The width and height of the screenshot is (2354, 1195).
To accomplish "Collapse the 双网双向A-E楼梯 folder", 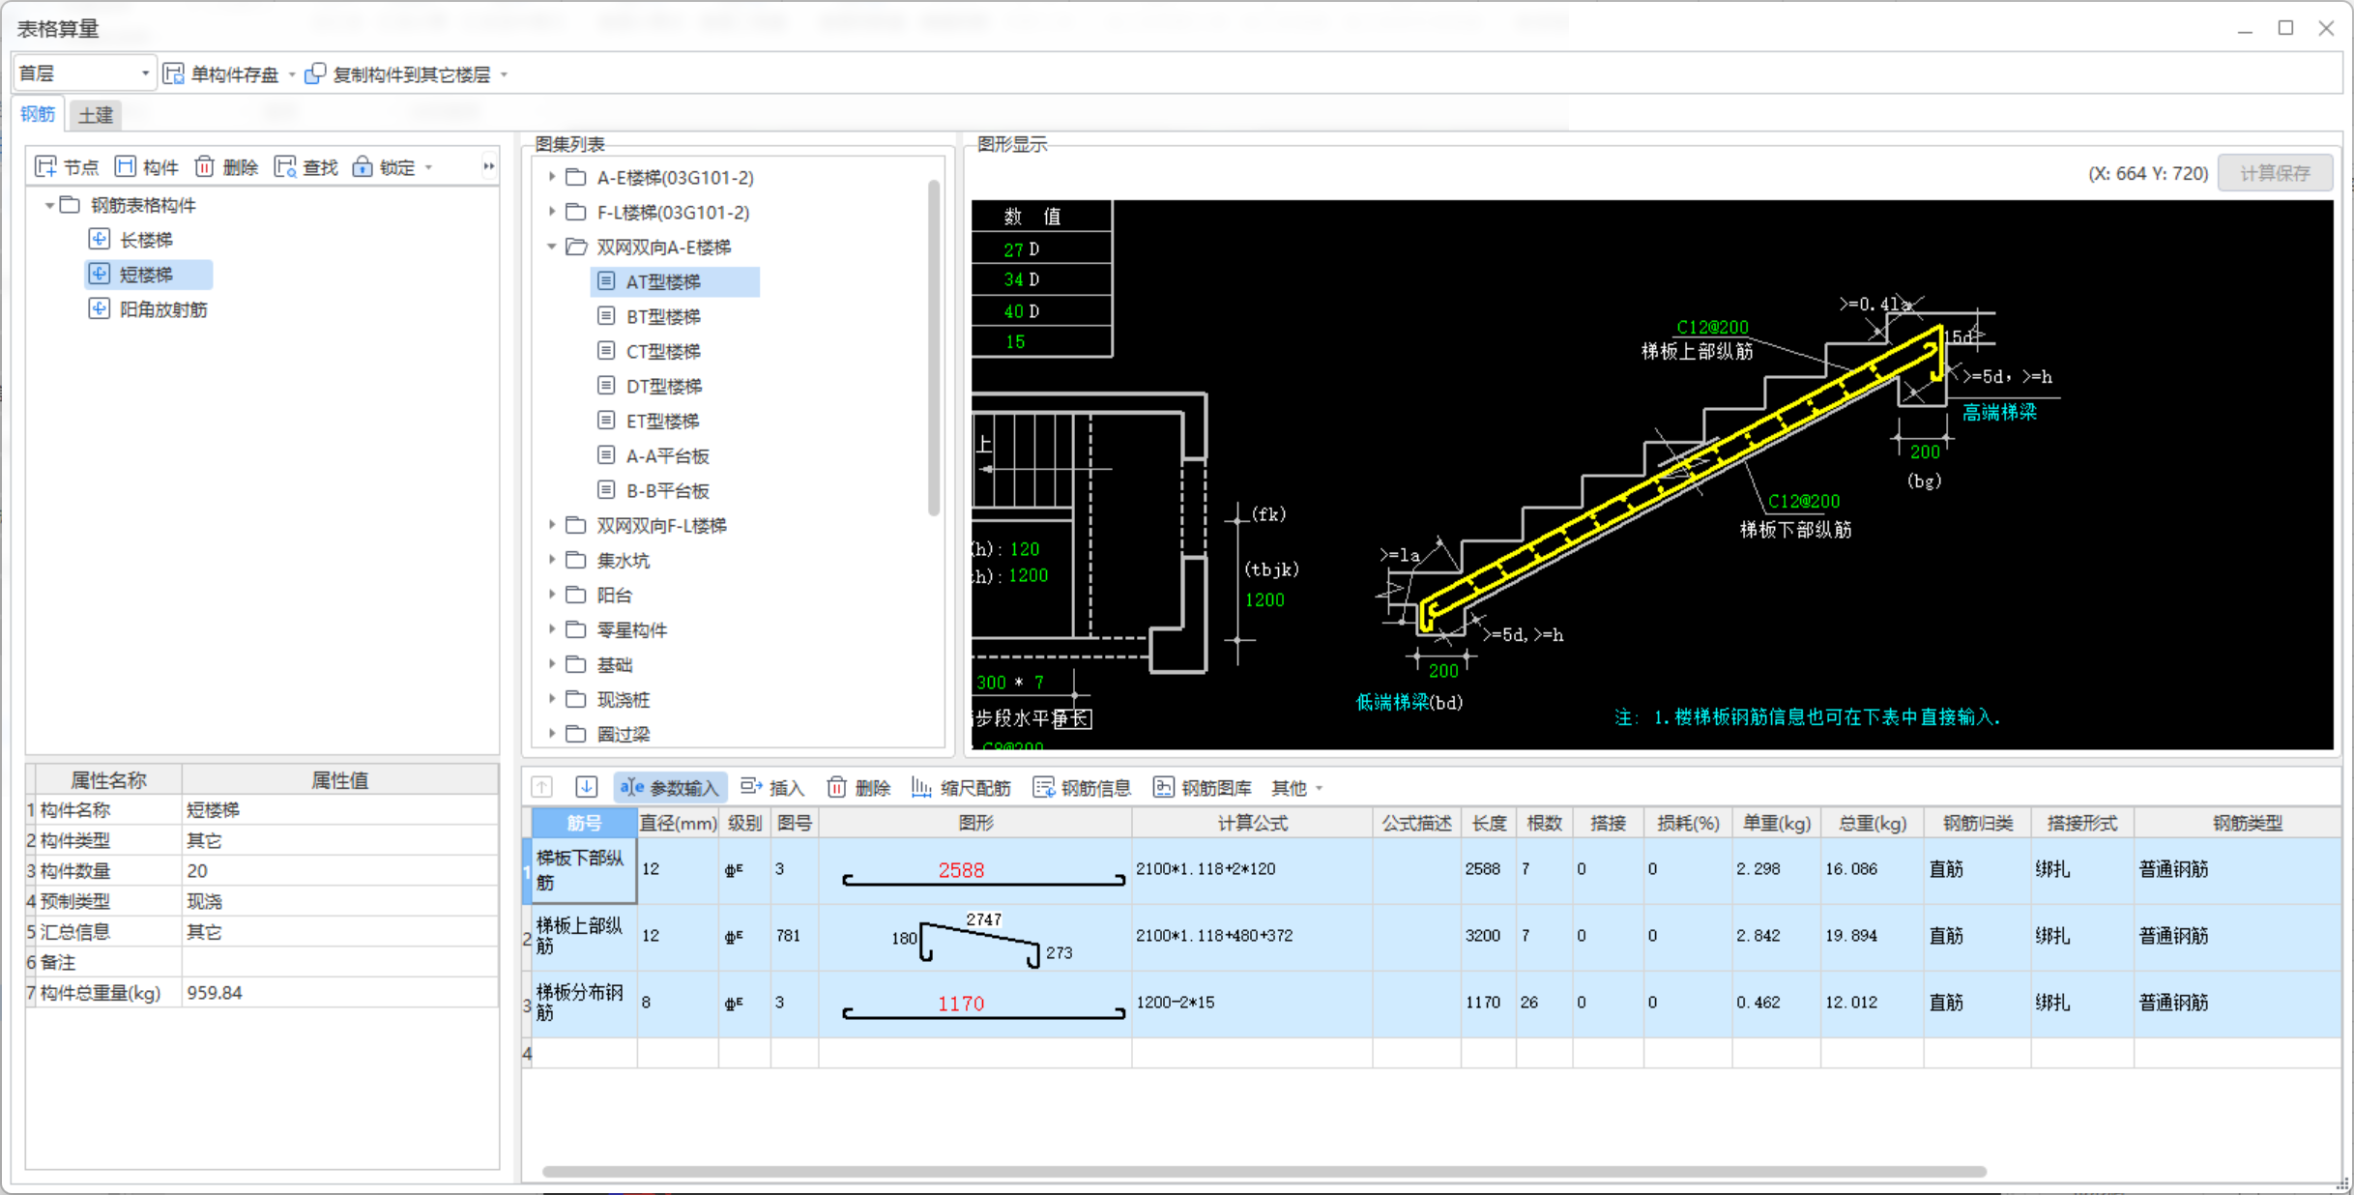I will click(x=552, y=247).
